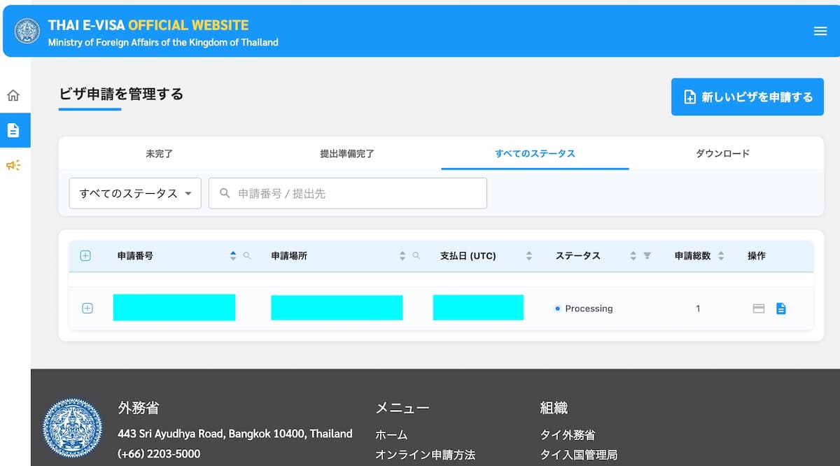Viewport: 840px width, 466px height.
Task: Switch to the 提出準備完了 tab
Action: coord(347,153)
